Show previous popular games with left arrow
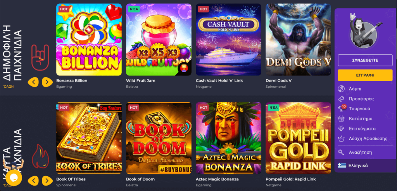Image resolution: width=397 pixels, height=191 pixels. click(x=33, y=82)
